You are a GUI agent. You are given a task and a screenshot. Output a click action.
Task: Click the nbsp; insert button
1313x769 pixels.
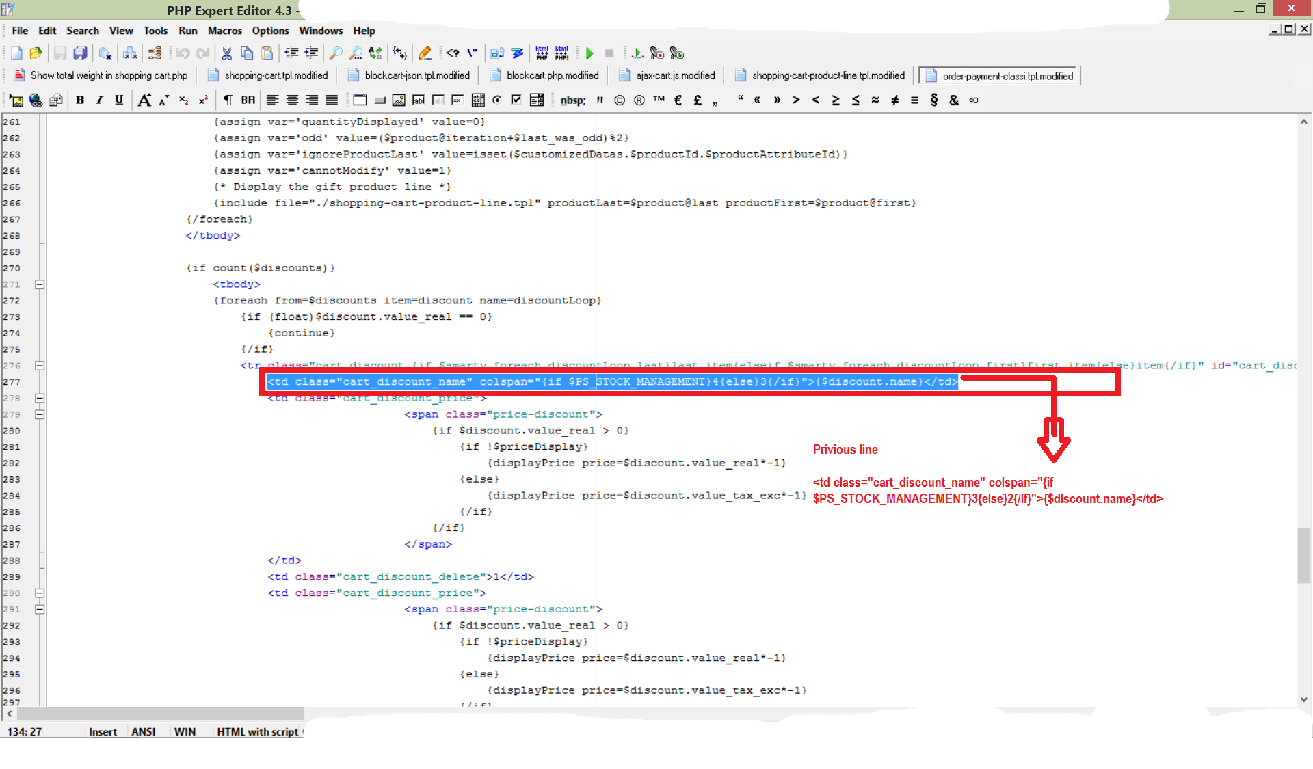point(572,100)
